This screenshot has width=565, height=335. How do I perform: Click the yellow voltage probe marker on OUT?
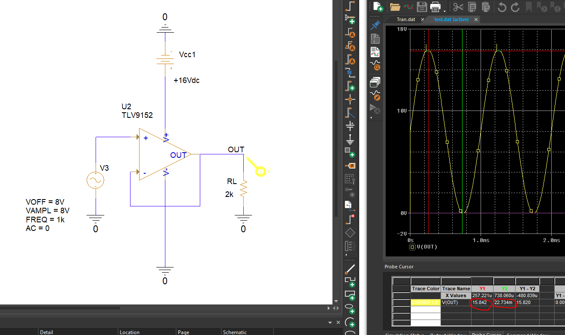click(x=261, y=171)
